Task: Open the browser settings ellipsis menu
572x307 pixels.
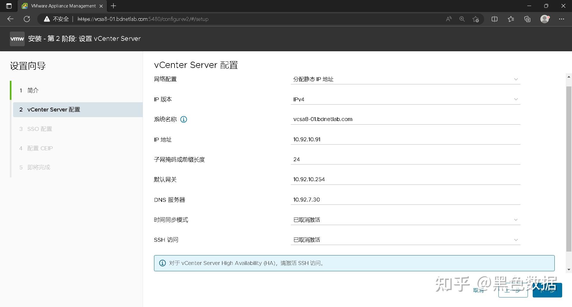Action: click(562, 19)
